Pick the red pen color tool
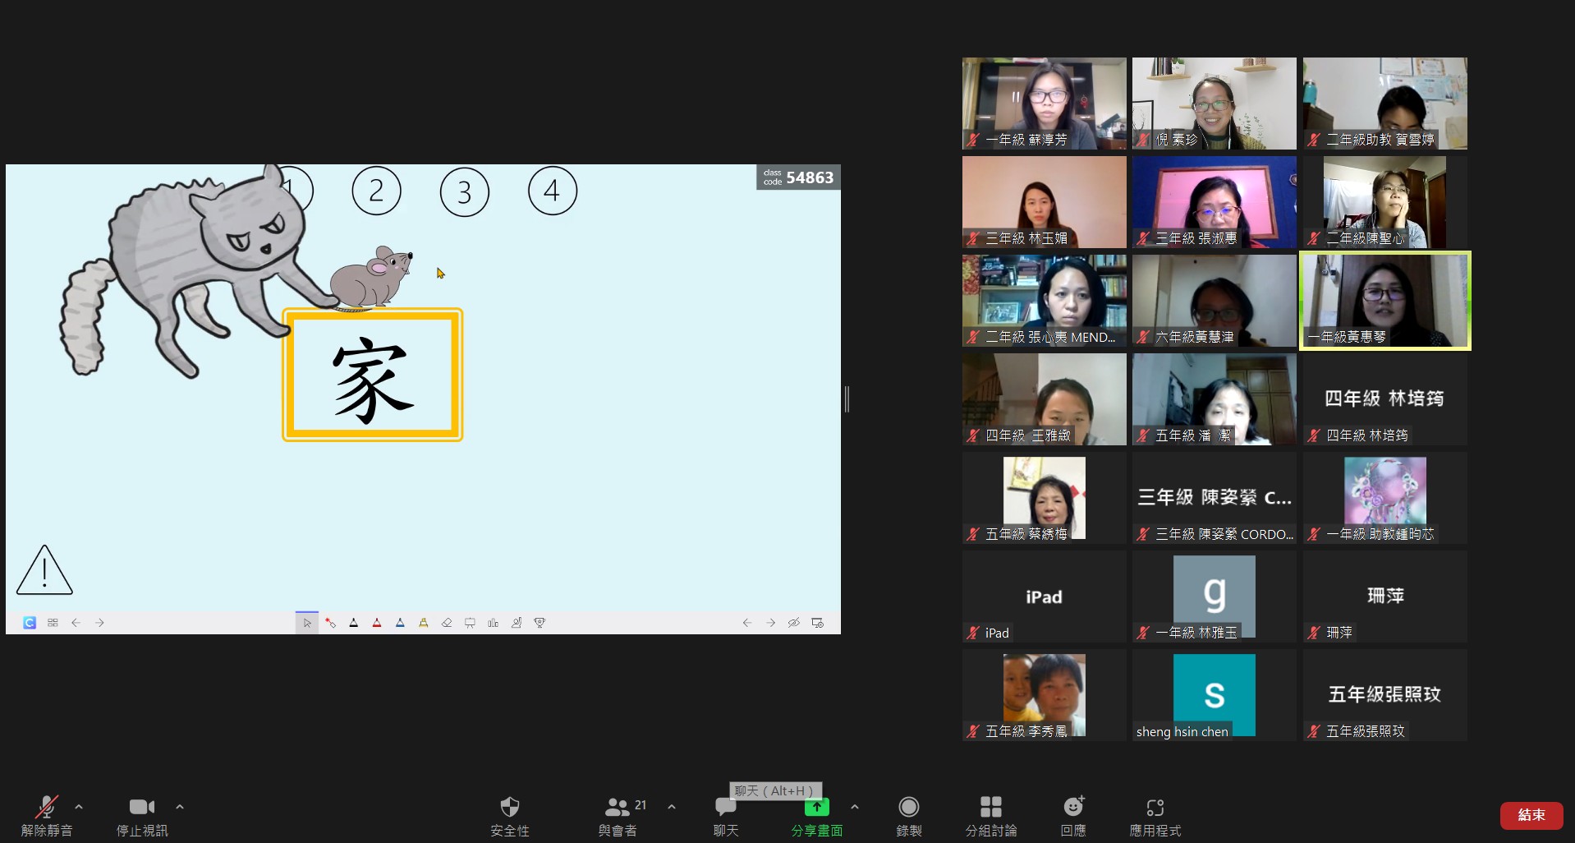 tap(377, 623)
